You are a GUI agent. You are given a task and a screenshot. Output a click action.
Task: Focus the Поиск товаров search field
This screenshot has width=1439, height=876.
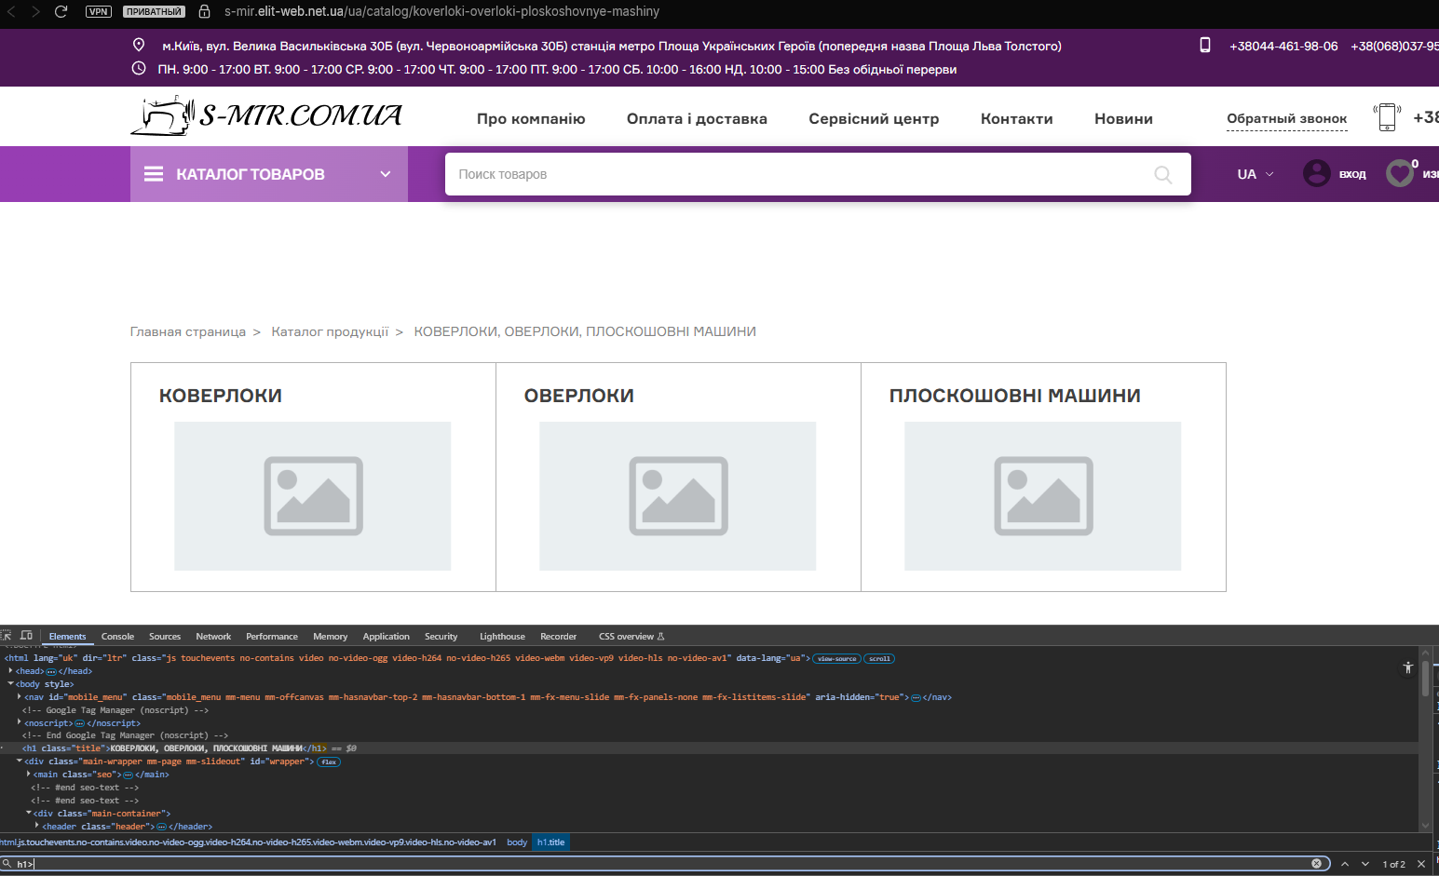pyautogui.click(x=818, y=174)
